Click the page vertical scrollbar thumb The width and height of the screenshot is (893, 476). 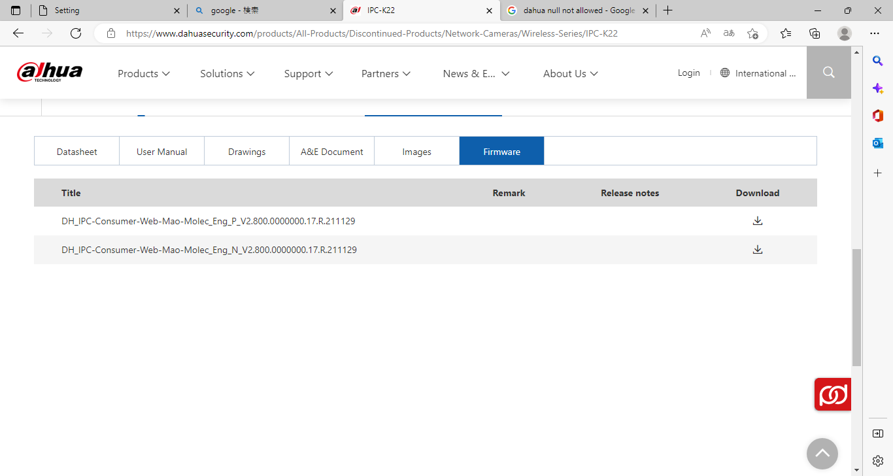pos(857,307)
